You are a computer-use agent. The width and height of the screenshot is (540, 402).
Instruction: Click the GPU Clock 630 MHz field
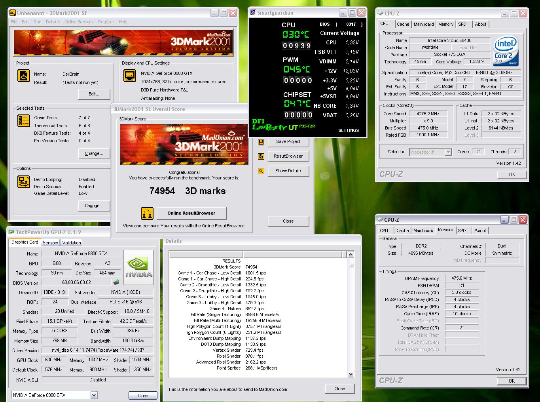(54, 360)
